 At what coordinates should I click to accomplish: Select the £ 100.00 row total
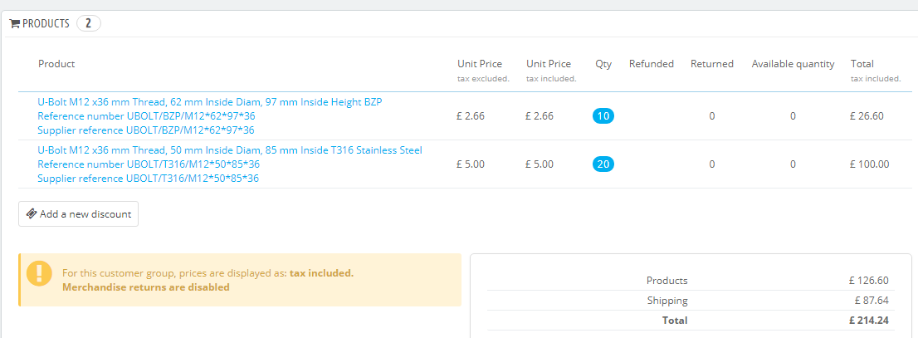coord(869,164)
